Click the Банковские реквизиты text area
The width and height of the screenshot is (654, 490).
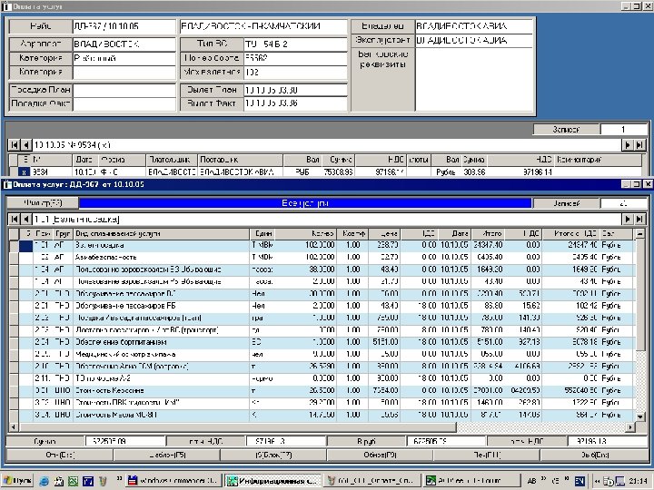coord(474,80)
